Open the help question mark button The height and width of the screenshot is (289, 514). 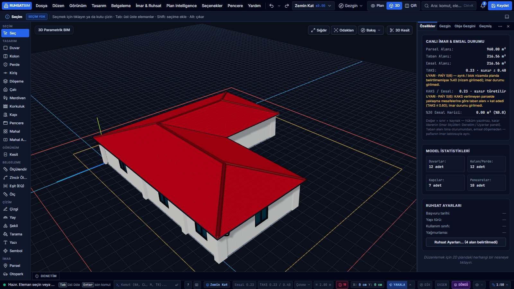point(188,285)
